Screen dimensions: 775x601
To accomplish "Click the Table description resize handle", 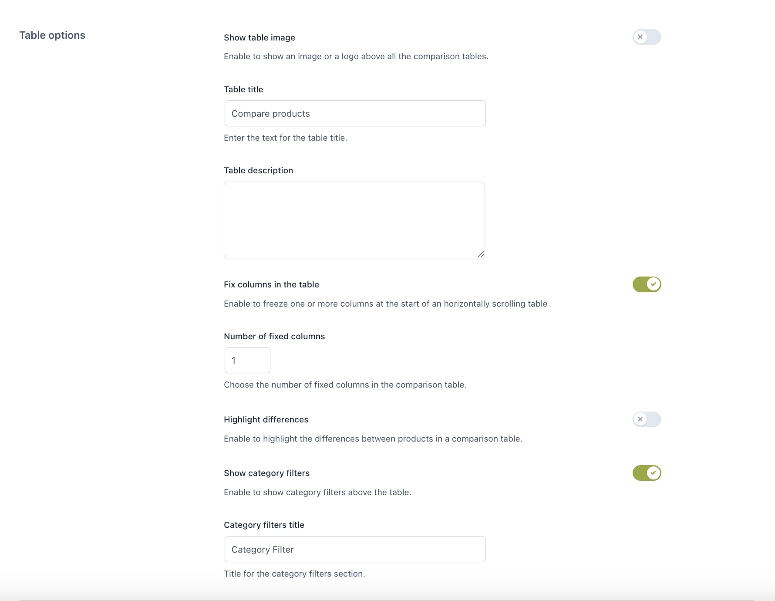I will [x=481, y=254].
